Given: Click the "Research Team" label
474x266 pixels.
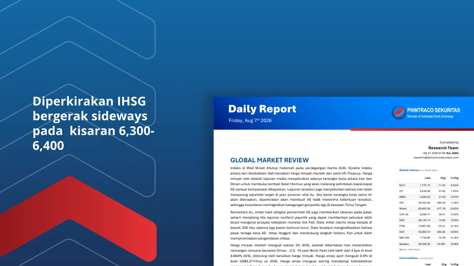Looking at the screenshot, I should click(443, 148).
